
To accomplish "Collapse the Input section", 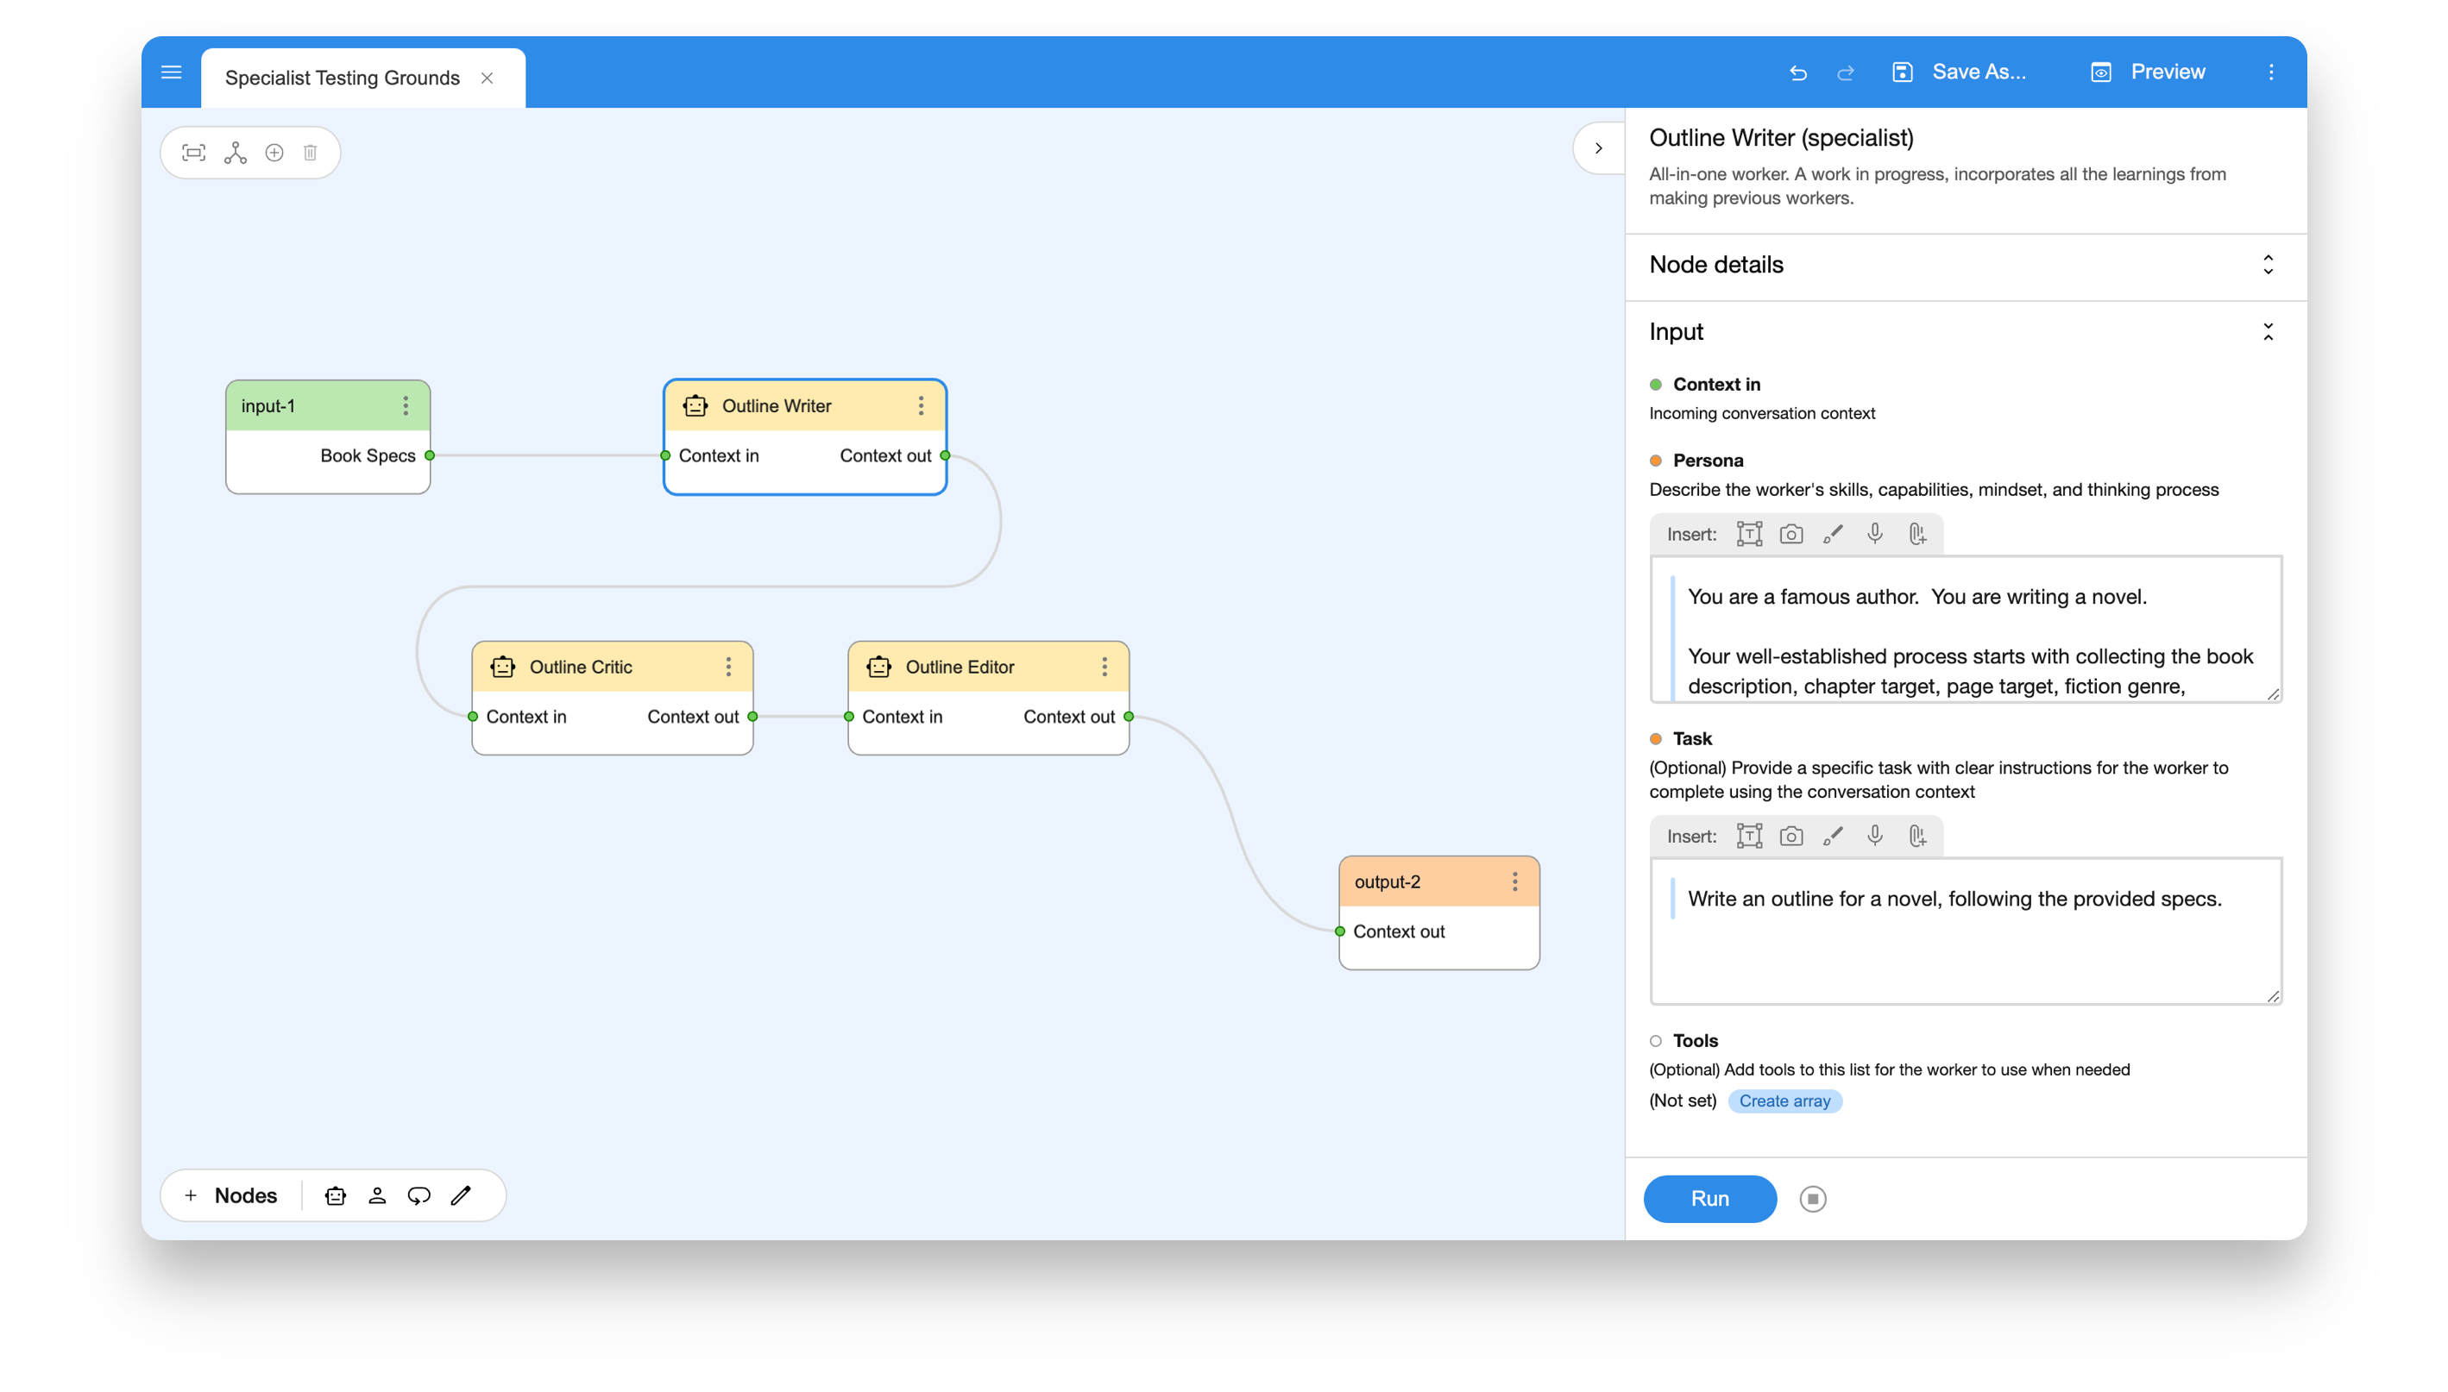I will tap(2268, 332).
